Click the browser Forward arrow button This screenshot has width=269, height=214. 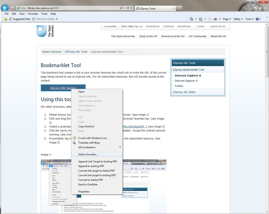point(12,8)
